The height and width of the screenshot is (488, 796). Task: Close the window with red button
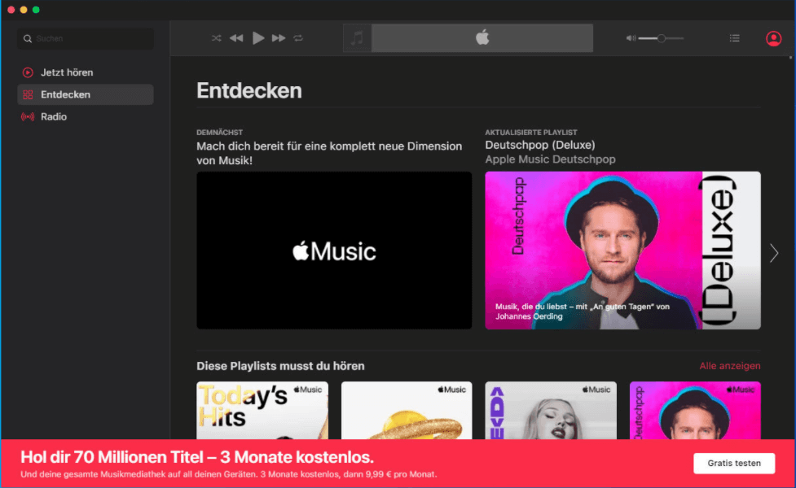(11, 10)
